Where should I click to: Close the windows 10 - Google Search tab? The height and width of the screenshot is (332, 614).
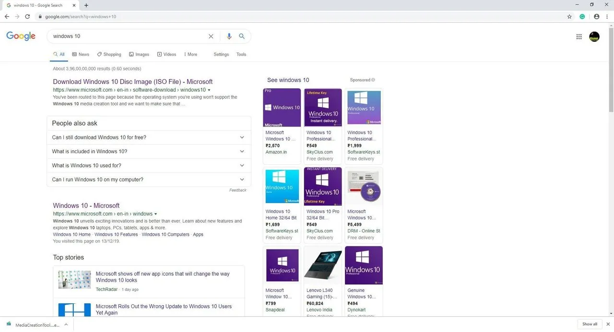(74, 5)
